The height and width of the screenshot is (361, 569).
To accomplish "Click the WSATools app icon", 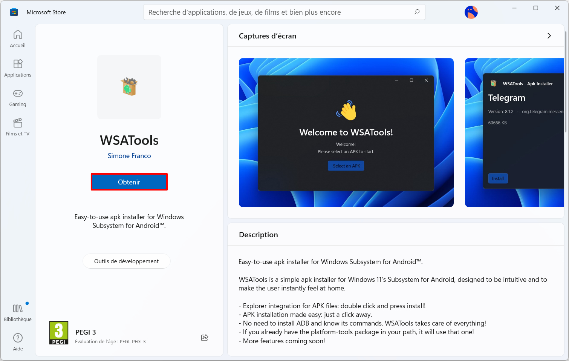I will click(x=129, y=87).
